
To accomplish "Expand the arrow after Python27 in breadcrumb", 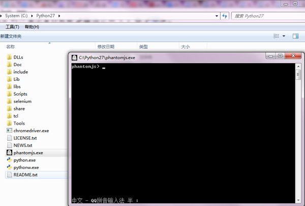I will point(59,16).
